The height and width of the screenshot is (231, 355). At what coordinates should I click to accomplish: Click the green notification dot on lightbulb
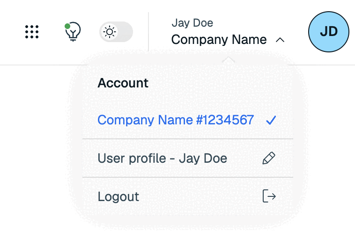pos(67,26)
